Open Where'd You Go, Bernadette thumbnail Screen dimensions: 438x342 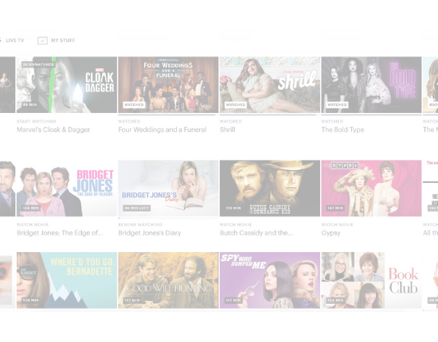pos(67,280)
